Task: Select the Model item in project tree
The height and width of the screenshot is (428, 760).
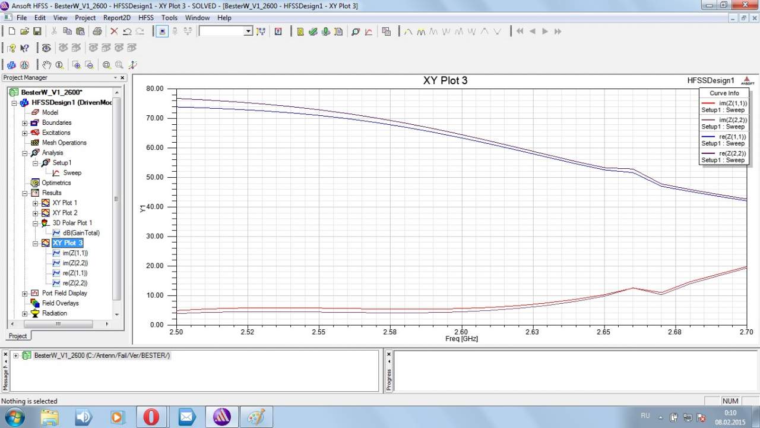Action: point(50,112)
